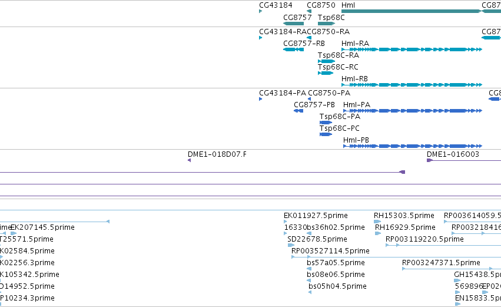This screenshot has height=307, width=501.
Task: Select the CG8750-RA transcript label
Action: click(329, 32)
